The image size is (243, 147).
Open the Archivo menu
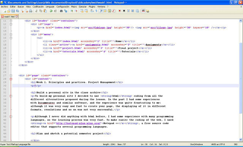(4, 7)
